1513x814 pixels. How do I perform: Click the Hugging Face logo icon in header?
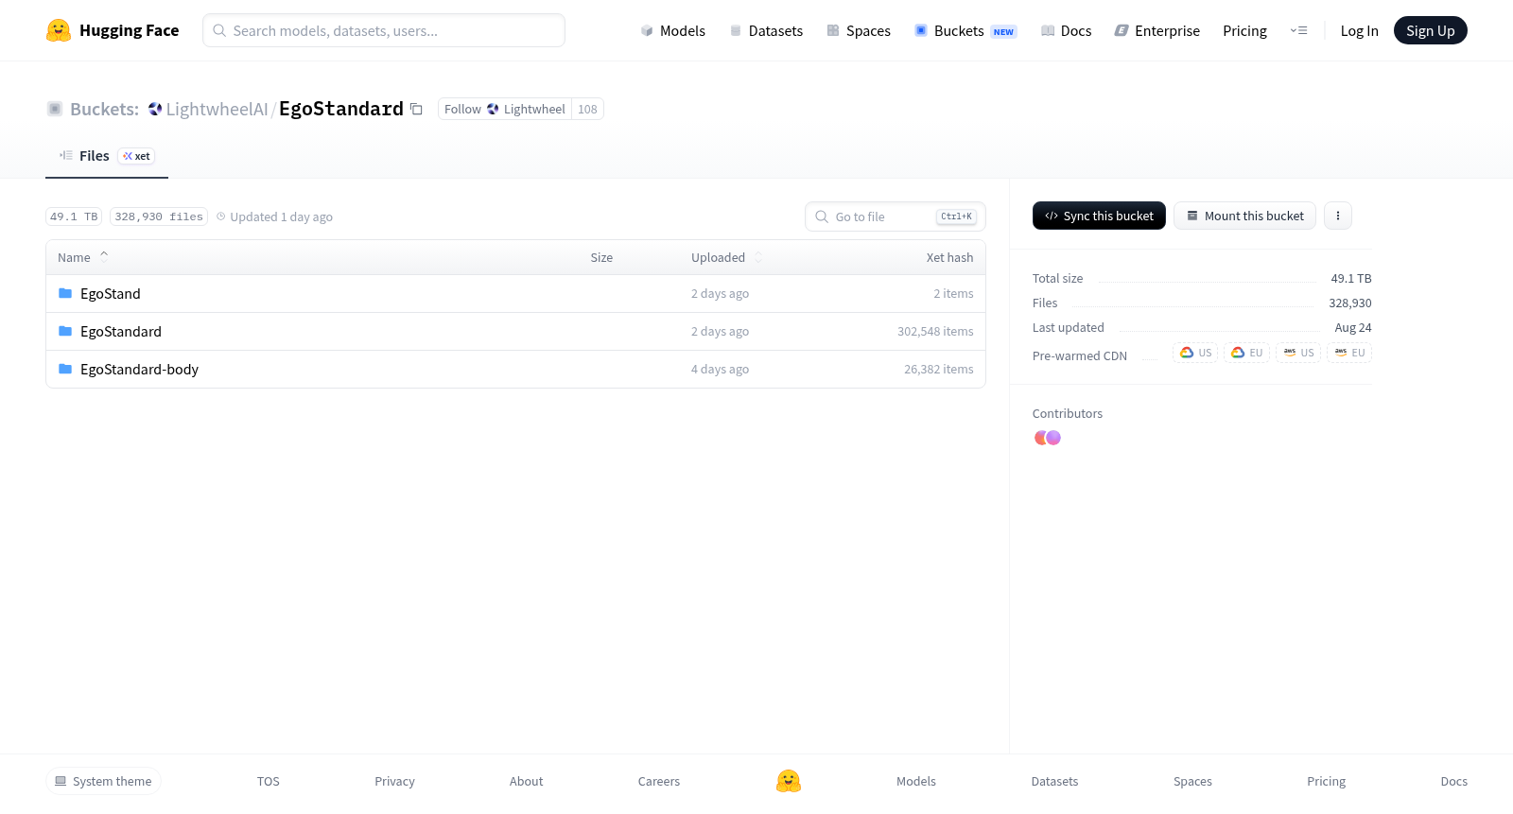(x=59, y=30)
